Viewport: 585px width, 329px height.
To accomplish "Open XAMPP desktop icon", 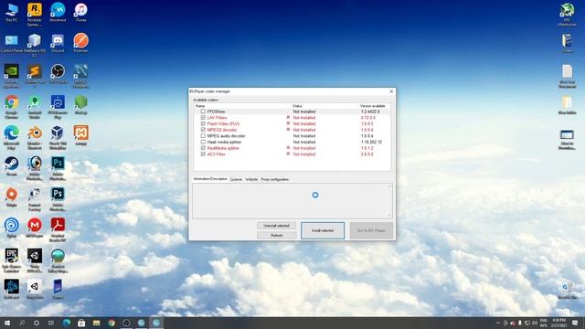I will point(81,136).
